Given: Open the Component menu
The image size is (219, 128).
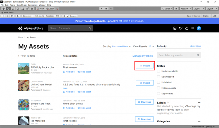Looking at the screenshot, I should [x=33, y=5].
